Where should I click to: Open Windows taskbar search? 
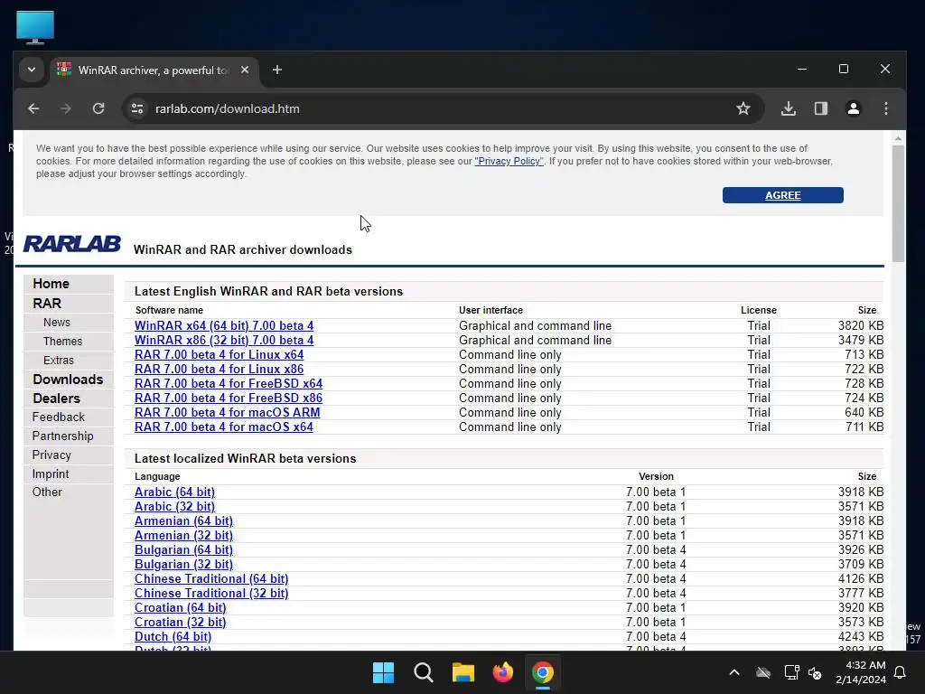424,672
